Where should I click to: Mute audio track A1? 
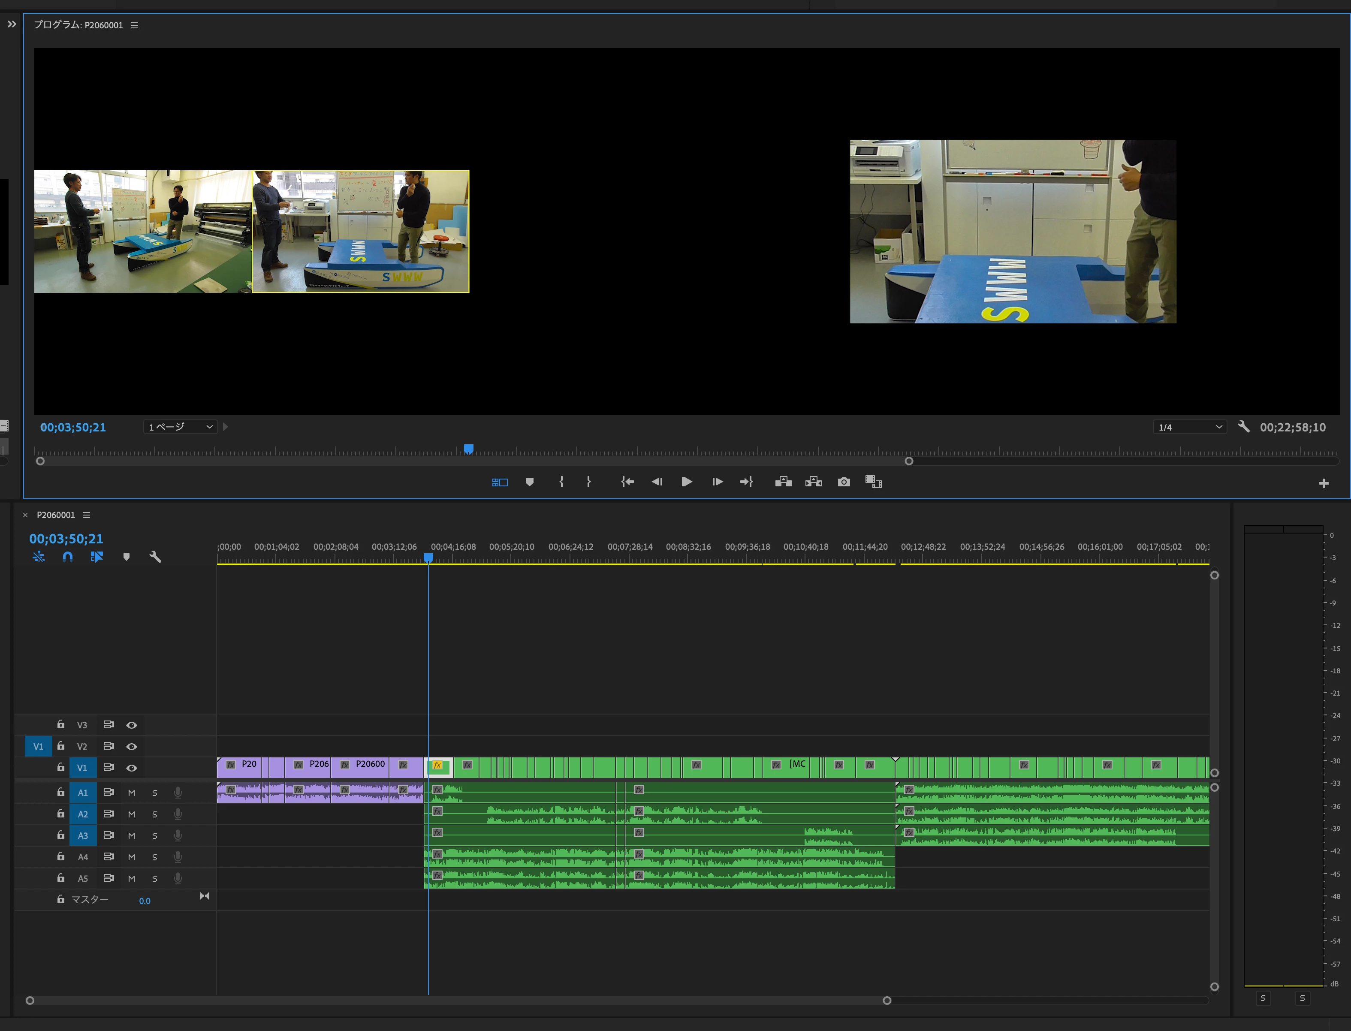click(131, 793)
